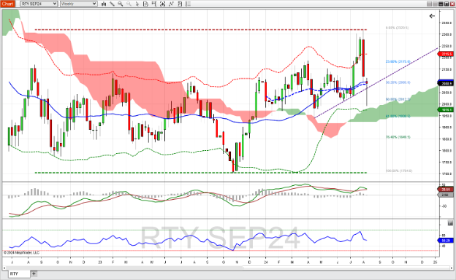
Task: Click the NinjaTrader LLC copyright text
Action: (21, 253)
